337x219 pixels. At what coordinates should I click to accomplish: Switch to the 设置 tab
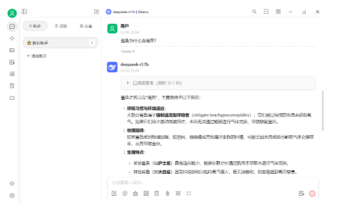[x=86, y=26]
